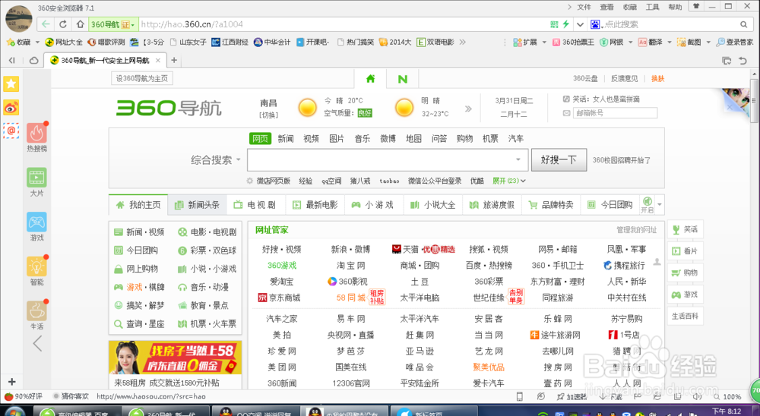Screen dimensions: 760x416
Task: Open Weibo icon in left sidebar
Action: pyautogui.click(x=11, y=107)
